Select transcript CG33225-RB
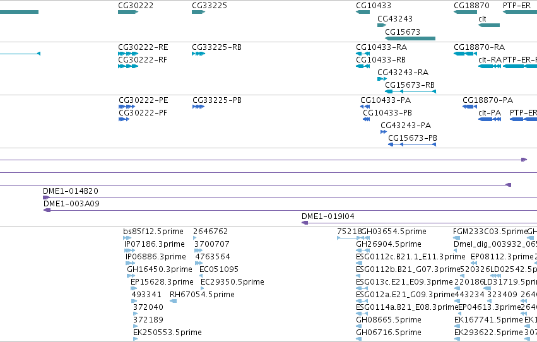The height and width of the screenshot is (342, 537). (x=198, y=54)
